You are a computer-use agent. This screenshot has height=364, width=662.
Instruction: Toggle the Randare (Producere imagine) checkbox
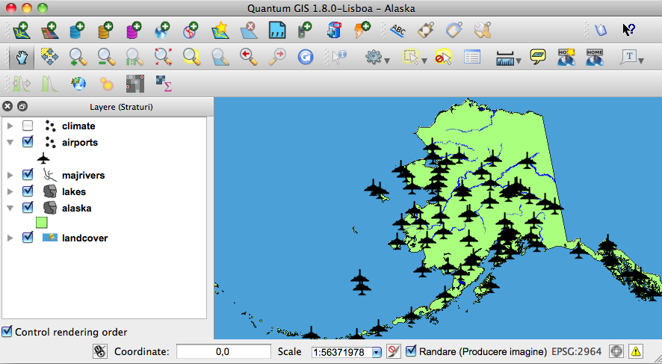[x=411, y=351]
